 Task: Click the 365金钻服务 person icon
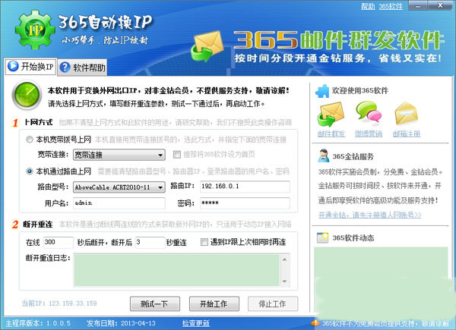point(324,156)
